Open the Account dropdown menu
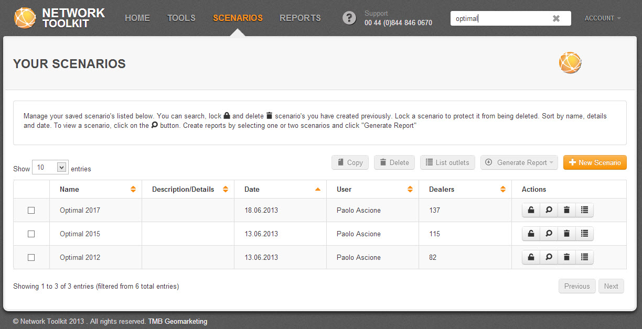Viewport: 642px width, 329px height. [602, 18]
